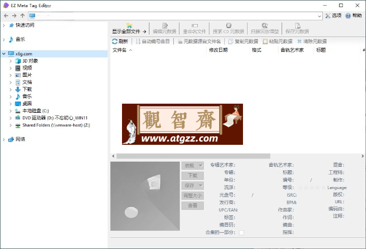366x249 pixels.
Task: Navigate up one folder level
Action: click(22, 16)
